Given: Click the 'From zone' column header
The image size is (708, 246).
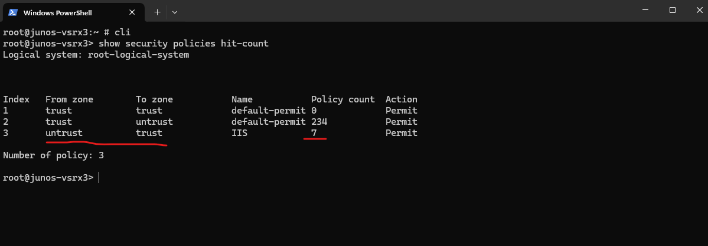Looking at the screenshot, I should pos(70,99).
